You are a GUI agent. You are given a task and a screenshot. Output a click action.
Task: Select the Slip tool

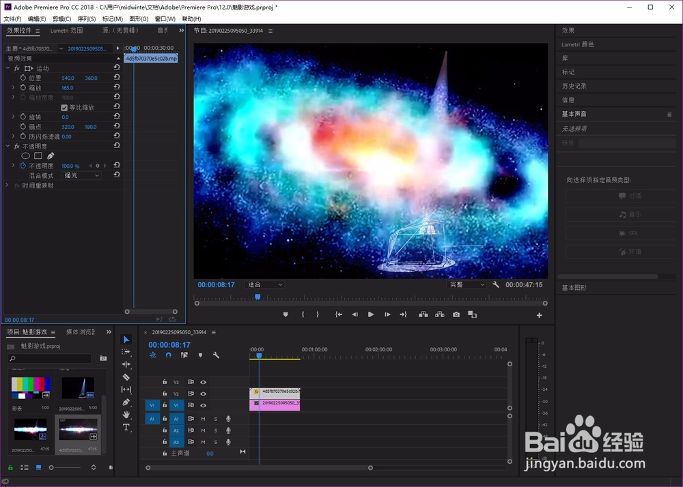(x=126, y=389)
